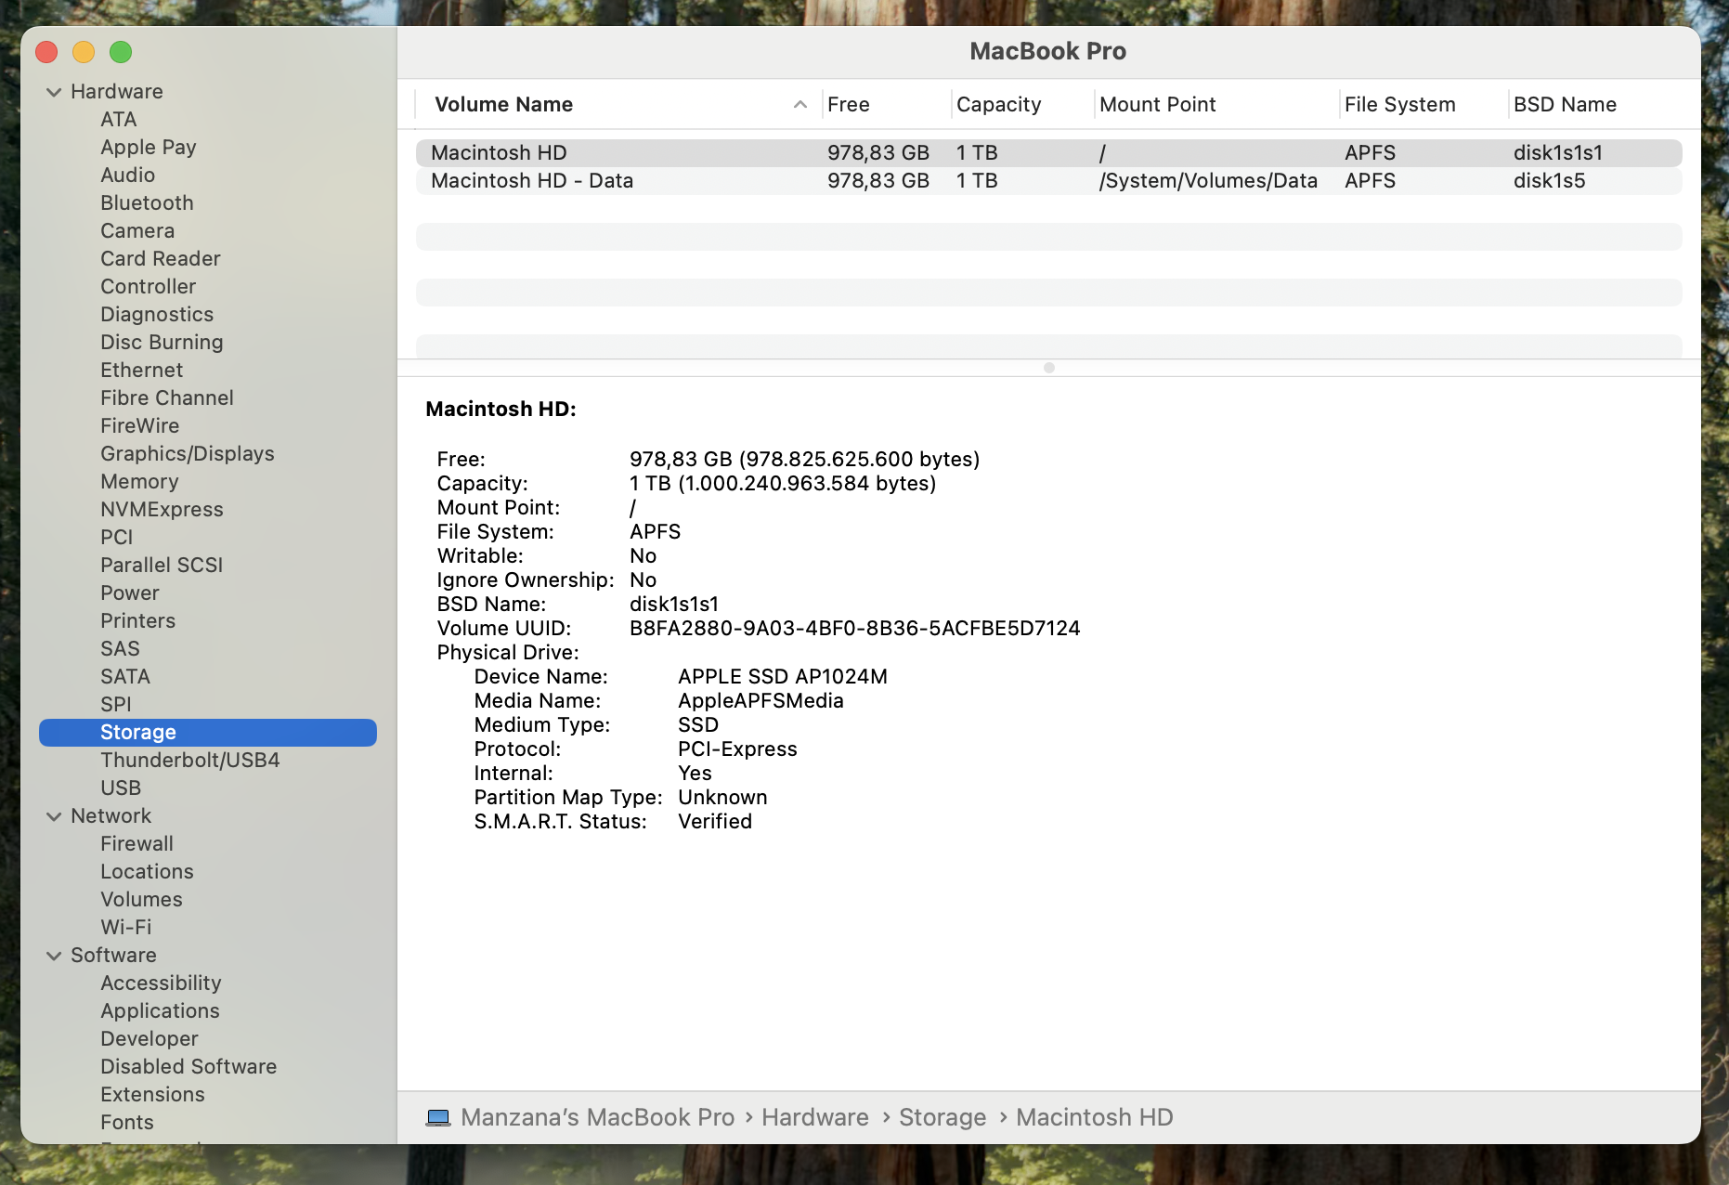Click Manzana's MacBook Pro breadcrumb
Screen dimensions: 1729x1185
pos(597,1117)
